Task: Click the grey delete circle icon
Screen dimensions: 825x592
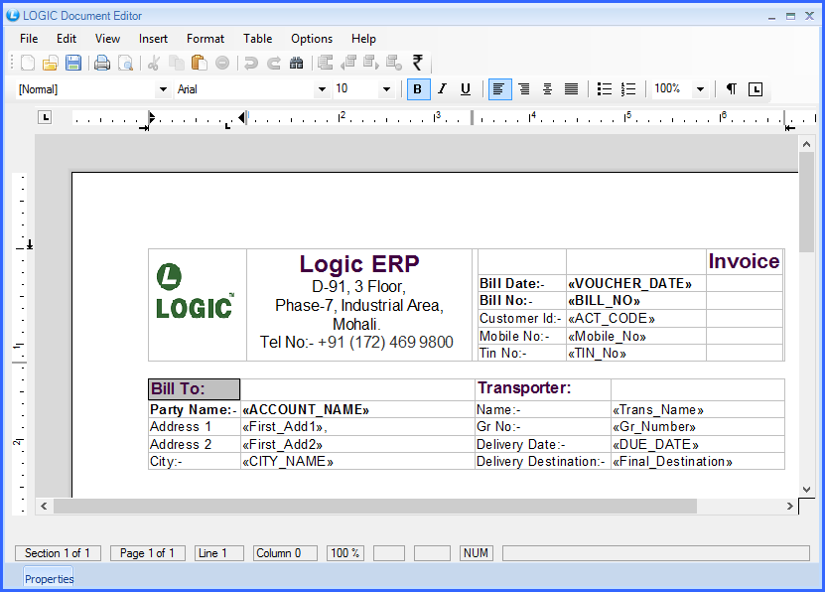Action: [222, 63]
